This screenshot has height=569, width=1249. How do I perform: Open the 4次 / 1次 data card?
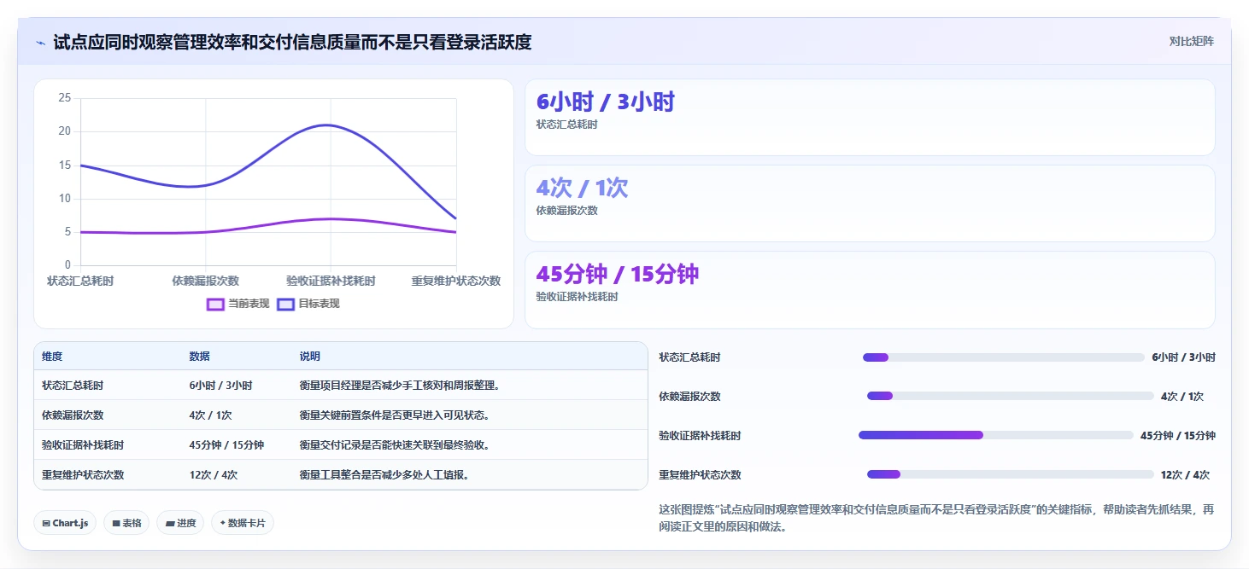pyautogui.click(x=870, y=204)
